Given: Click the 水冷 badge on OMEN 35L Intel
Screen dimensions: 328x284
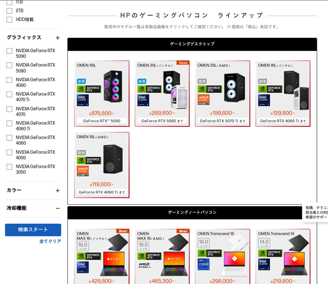Looking at the screenshot, I should pos(142,81).
